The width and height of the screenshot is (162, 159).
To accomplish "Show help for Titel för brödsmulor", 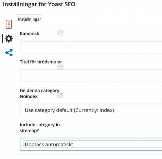I will tap(61, 67).
